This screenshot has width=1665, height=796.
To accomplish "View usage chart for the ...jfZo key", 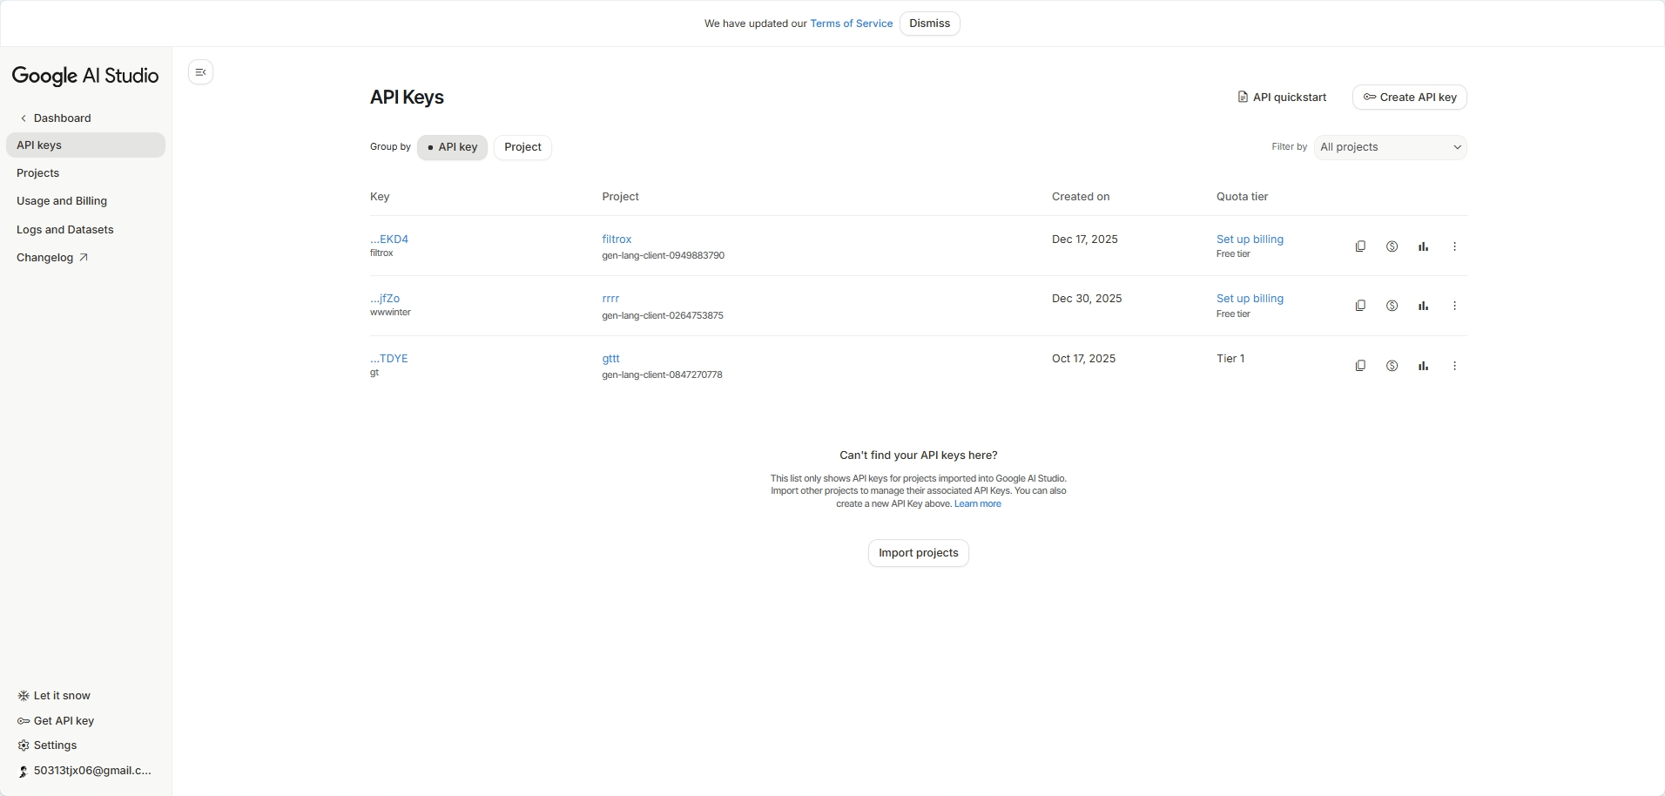I will tap(1423, 306).
